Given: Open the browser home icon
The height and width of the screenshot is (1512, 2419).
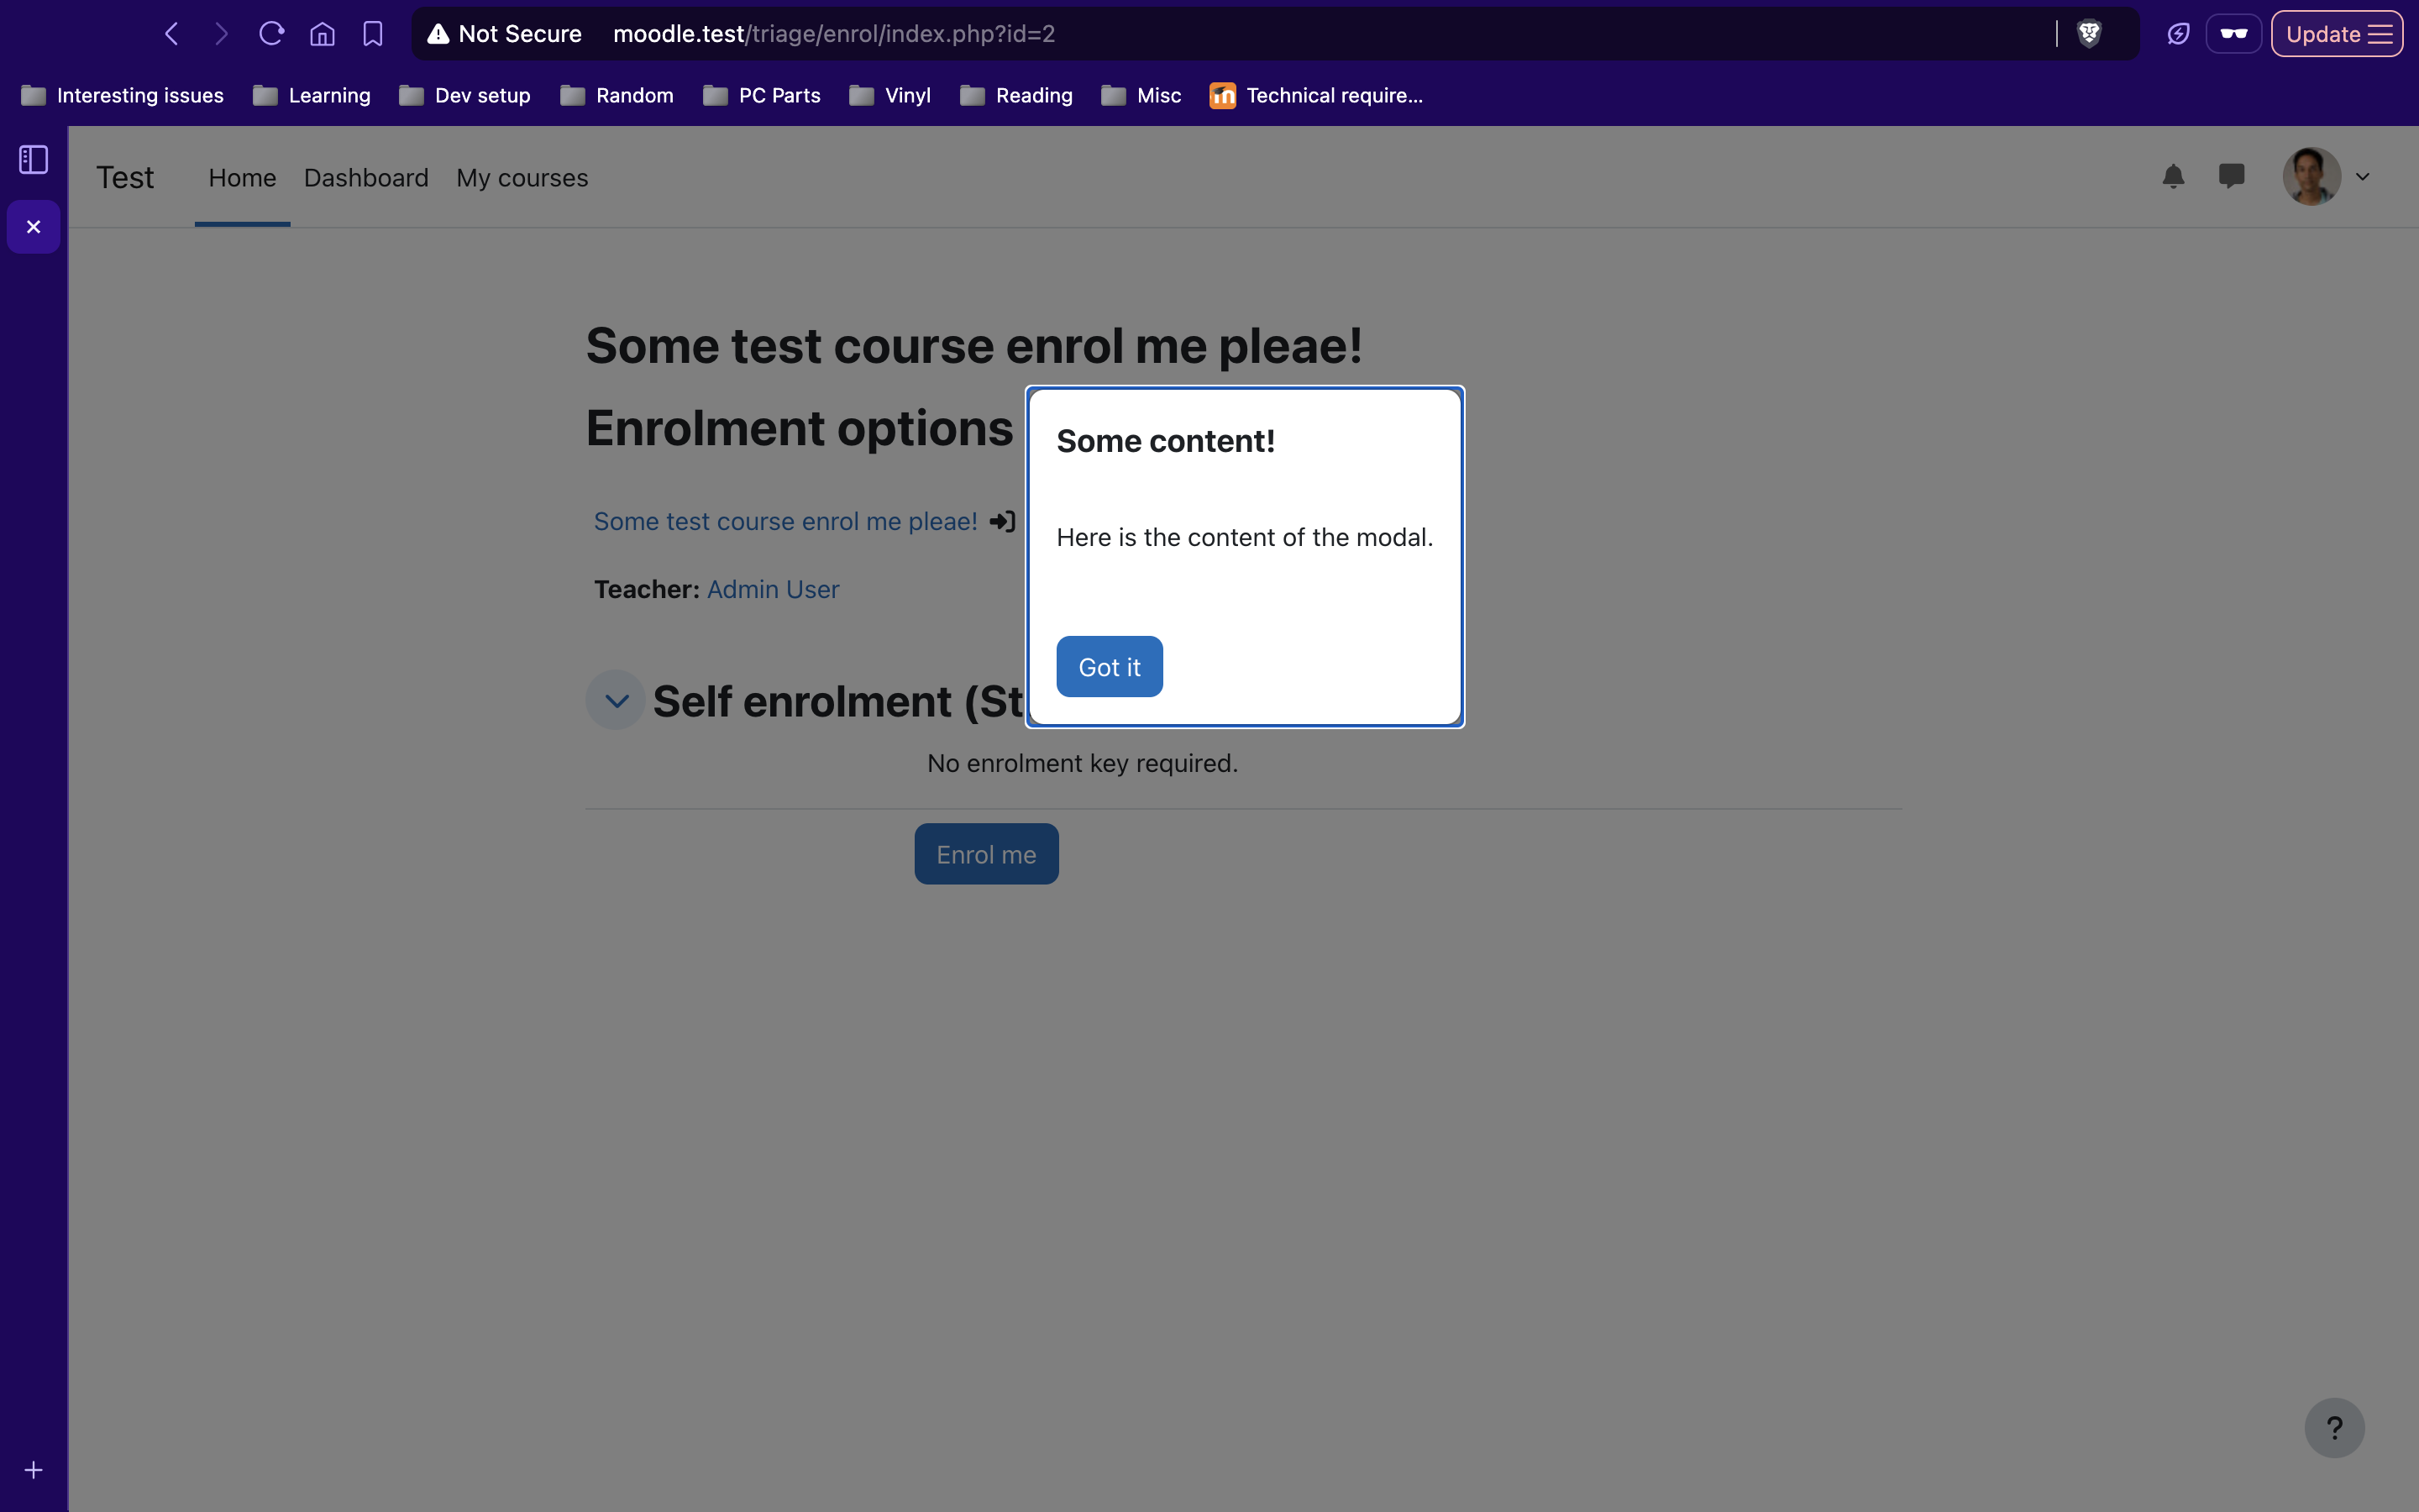Looking at the screenshot, I should tap(322, 34).
